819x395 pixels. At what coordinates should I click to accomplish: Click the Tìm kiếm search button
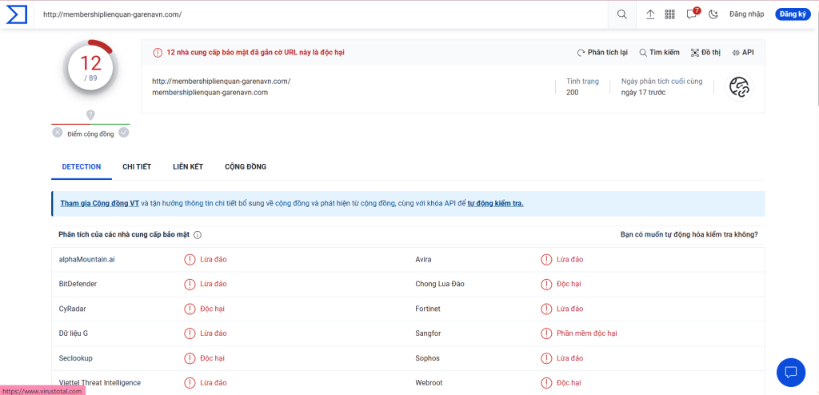[660, 52]
